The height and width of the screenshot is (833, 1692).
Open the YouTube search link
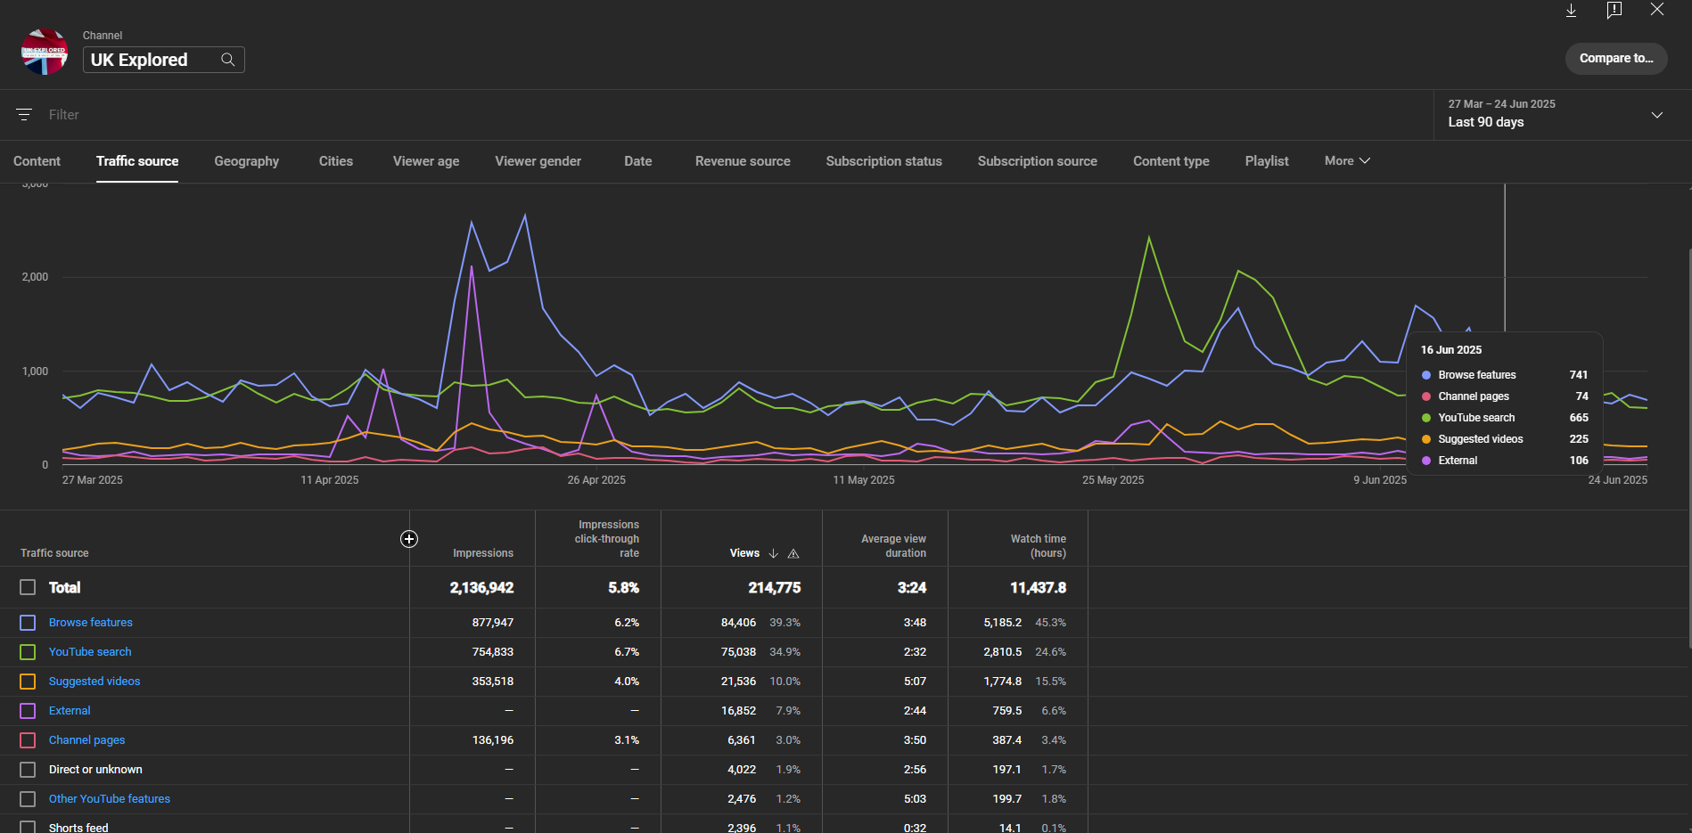click(x=90, y=652)
